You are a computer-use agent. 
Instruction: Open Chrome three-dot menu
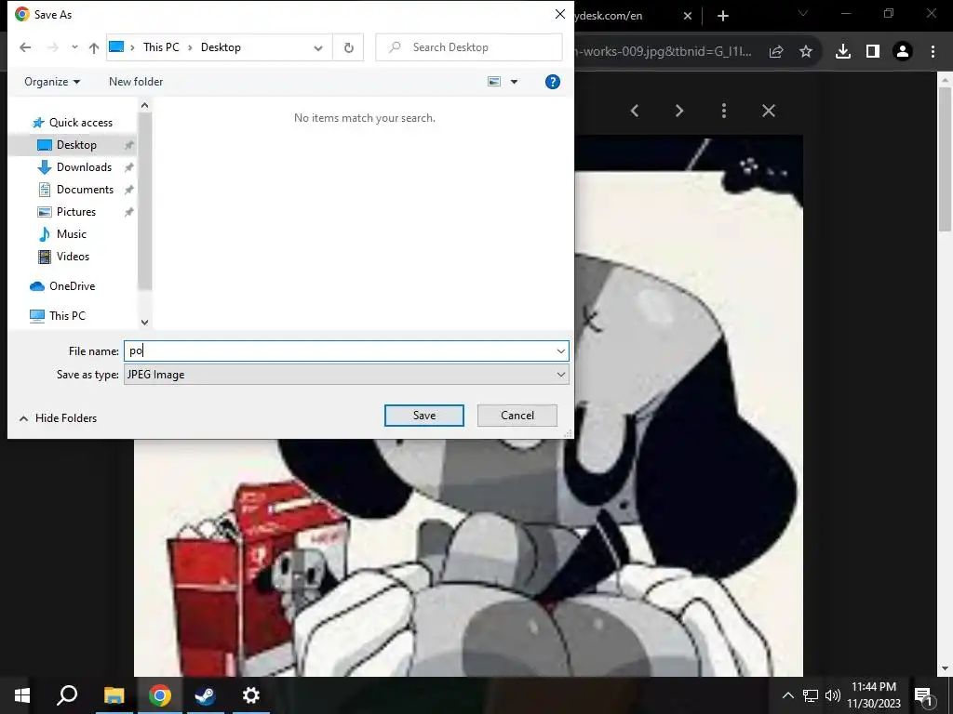point(933,52)
